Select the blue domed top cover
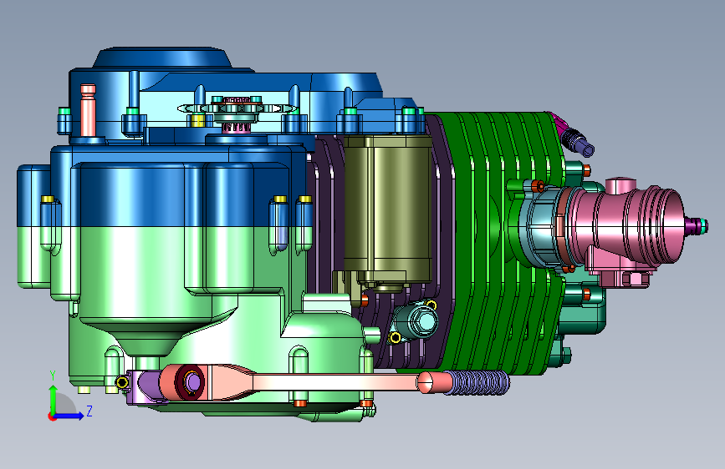This screenshot has width=725, height=469. [x=162, y=58]
